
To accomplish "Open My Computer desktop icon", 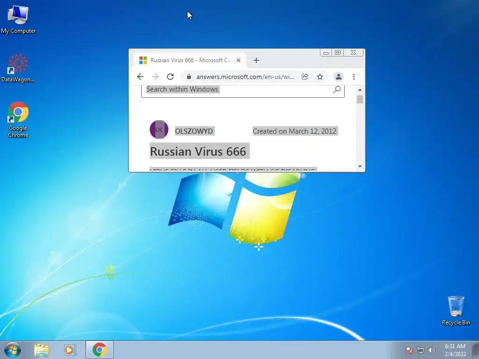I will (18, 20).
